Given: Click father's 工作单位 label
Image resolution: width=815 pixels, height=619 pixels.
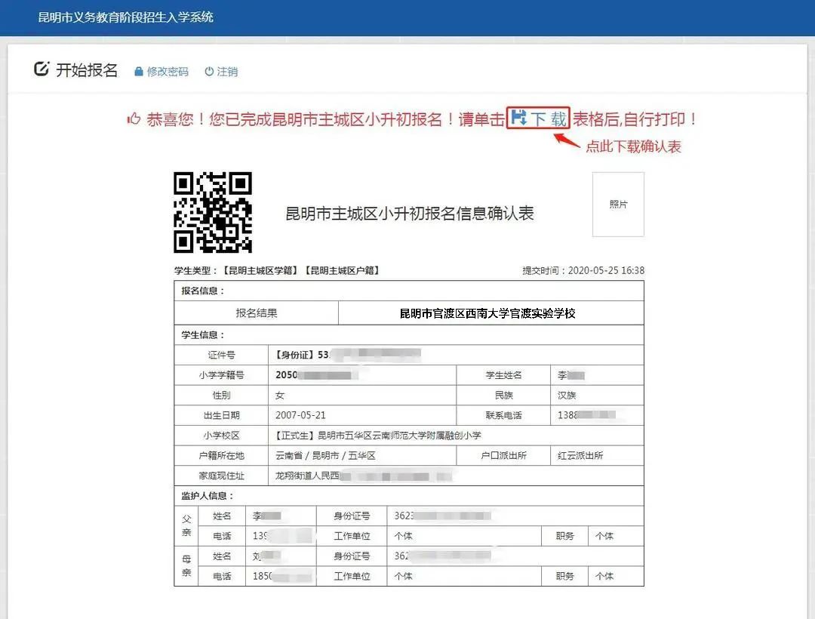Looking at the screenshot, I should point(352,536).
